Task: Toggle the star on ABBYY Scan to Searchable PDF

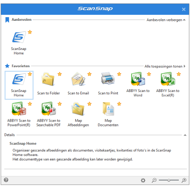Action: click(x=60, y=104)
